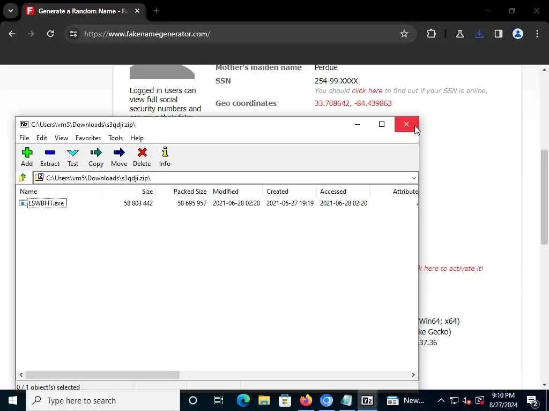Sort by Modified column header
This screenshot has width=549, height=411.
pos(236,192)
